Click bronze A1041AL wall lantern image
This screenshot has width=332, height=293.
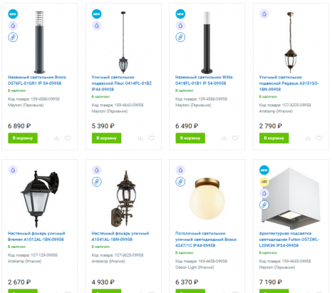point(123,199)
